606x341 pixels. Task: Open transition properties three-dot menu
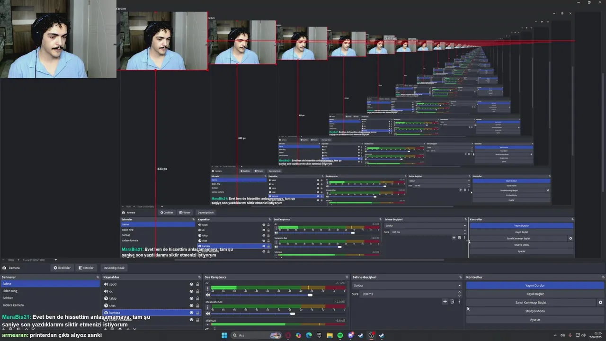(459, 302)
